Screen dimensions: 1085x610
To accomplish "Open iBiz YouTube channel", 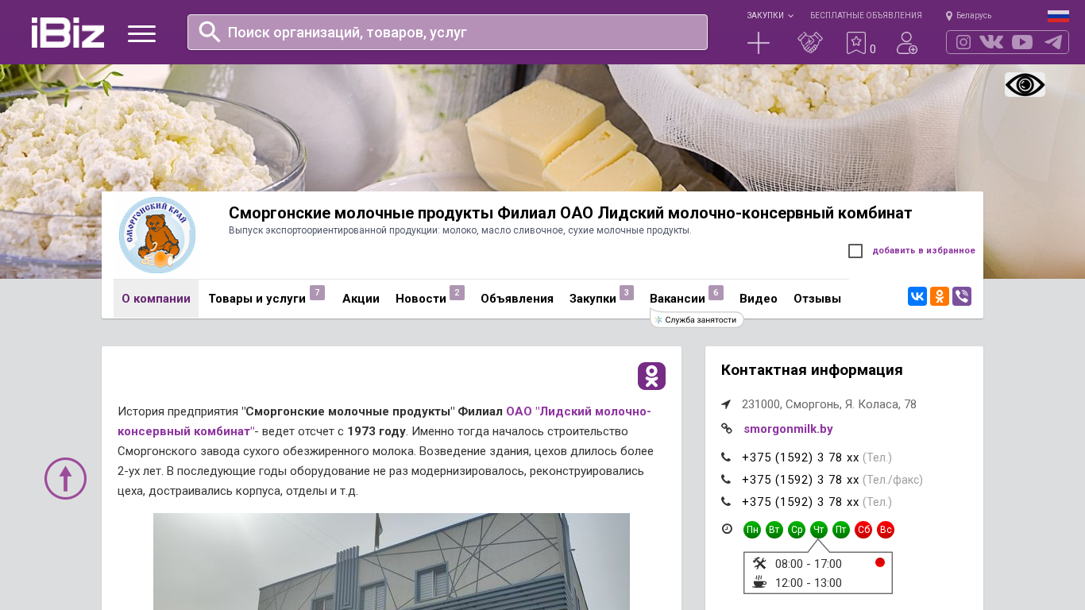I will click(1022, 42).
